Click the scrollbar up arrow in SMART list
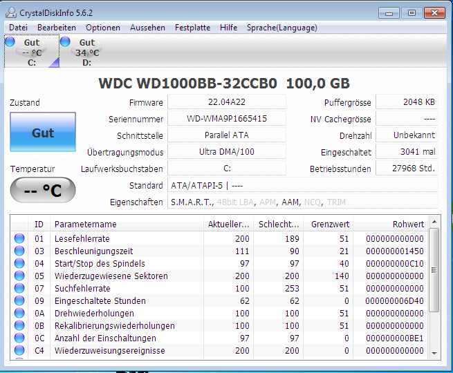This screenshot has height=373, width=453. (434, 222)
